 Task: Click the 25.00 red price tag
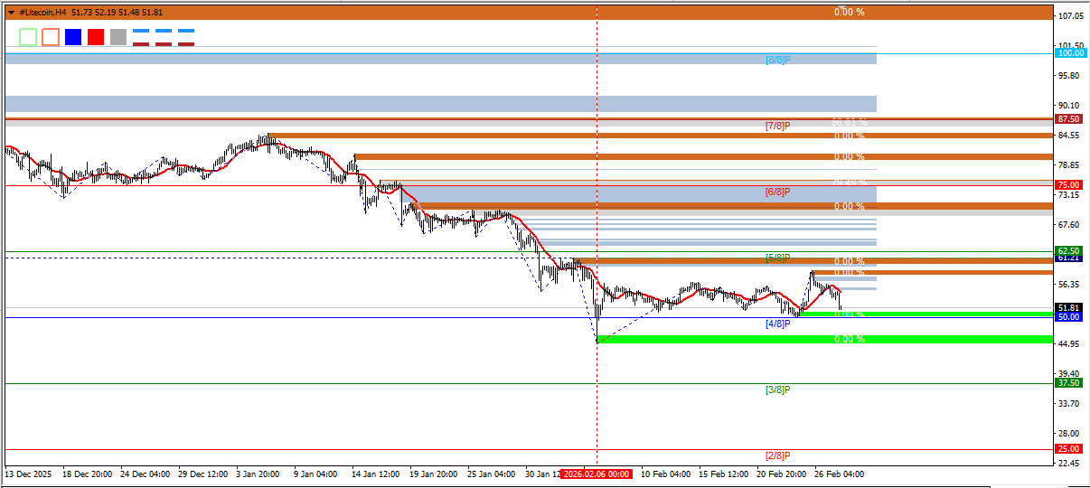pos(1069,449)
